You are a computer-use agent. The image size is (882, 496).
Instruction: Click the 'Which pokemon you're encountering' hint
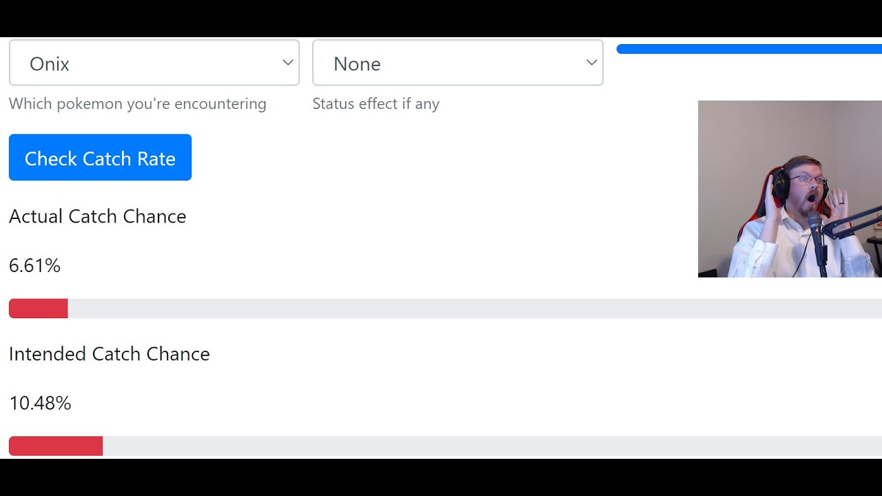[x=138, y=103]
